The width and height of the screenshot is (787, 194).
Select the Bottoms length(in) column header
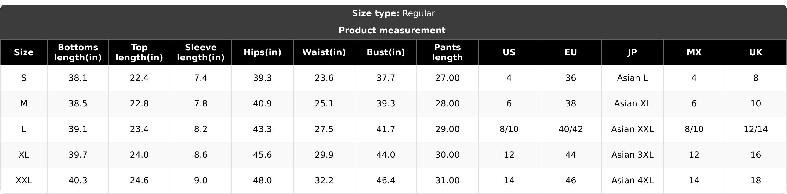(x=78, y=52)
